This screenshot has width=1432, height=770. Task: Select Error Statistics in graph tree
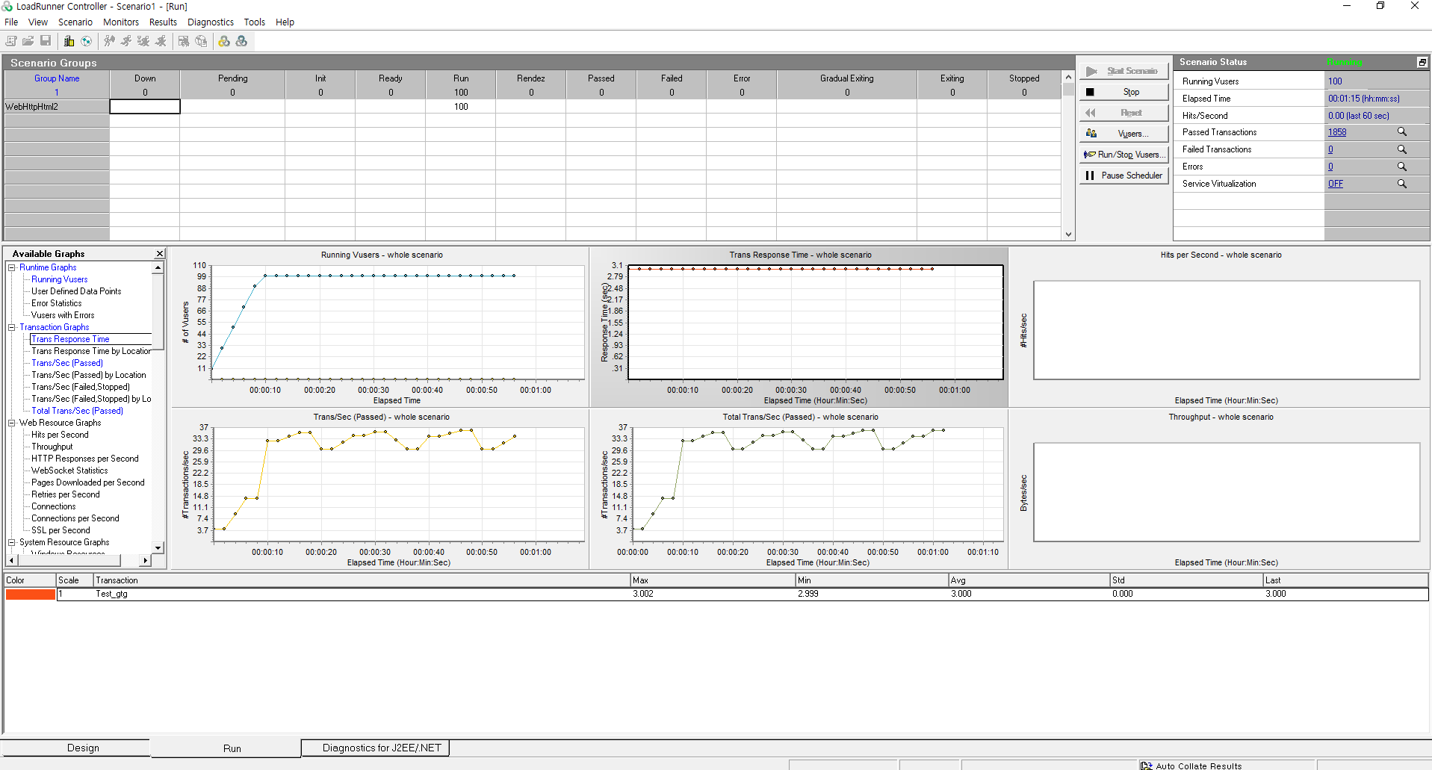(x=57, y=303)
